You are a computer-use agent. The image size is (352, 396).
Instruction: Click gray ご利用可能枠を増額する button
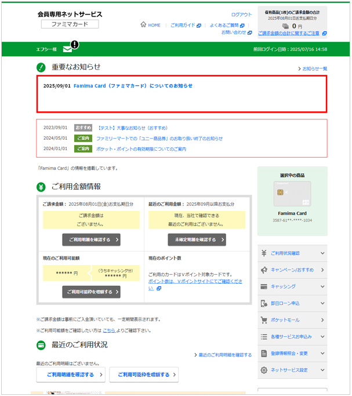click(x=91, y=292)
